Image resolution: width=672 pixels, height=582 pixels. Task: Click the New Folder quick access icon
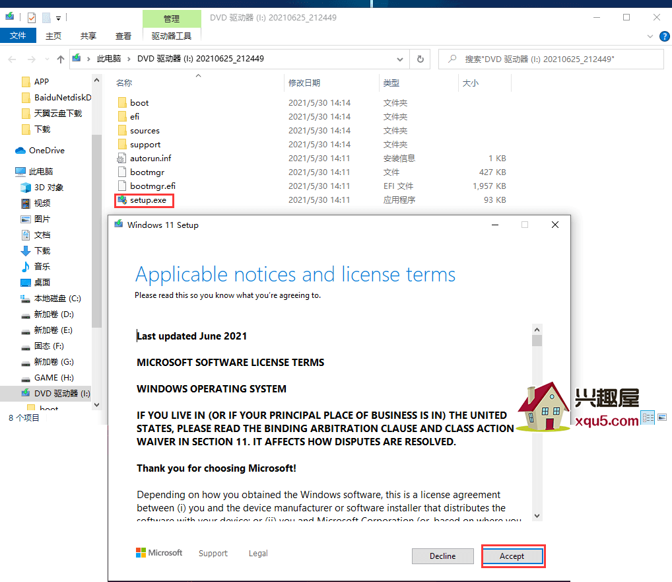click(x=47, y=18)
